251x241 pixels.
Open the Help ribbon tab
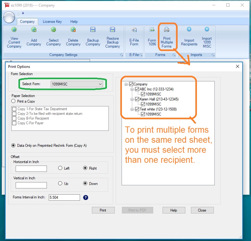pos(74,22)
